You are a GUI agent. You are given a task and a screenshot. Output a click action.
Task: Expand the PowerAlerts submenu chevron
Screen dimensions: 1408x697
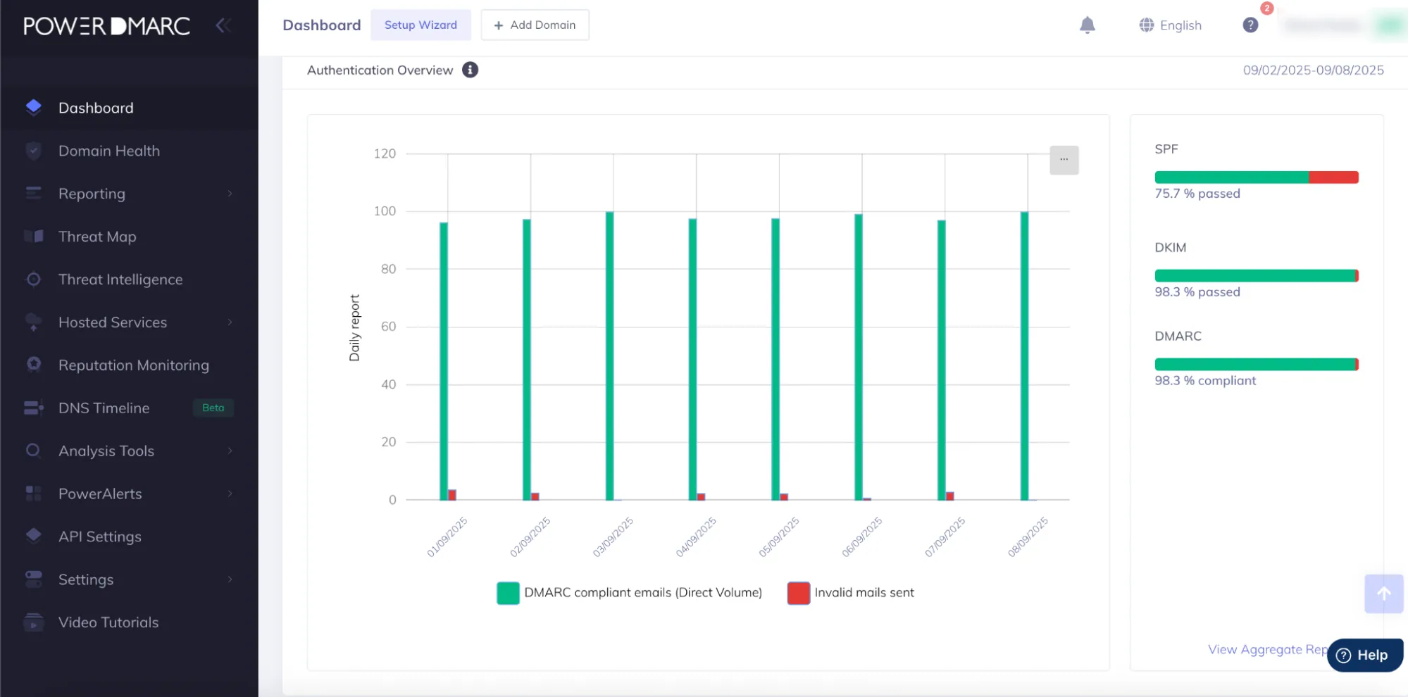point(230,494)
